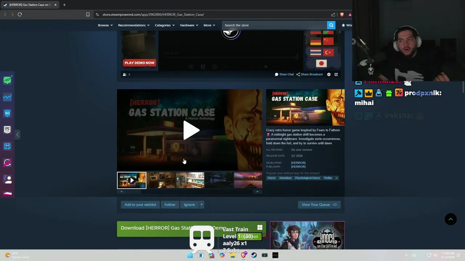Image resolution: width=465 pixels, height=261 pixels.
Task: Open Steam from the taskbar
Action: coord(254,255)
